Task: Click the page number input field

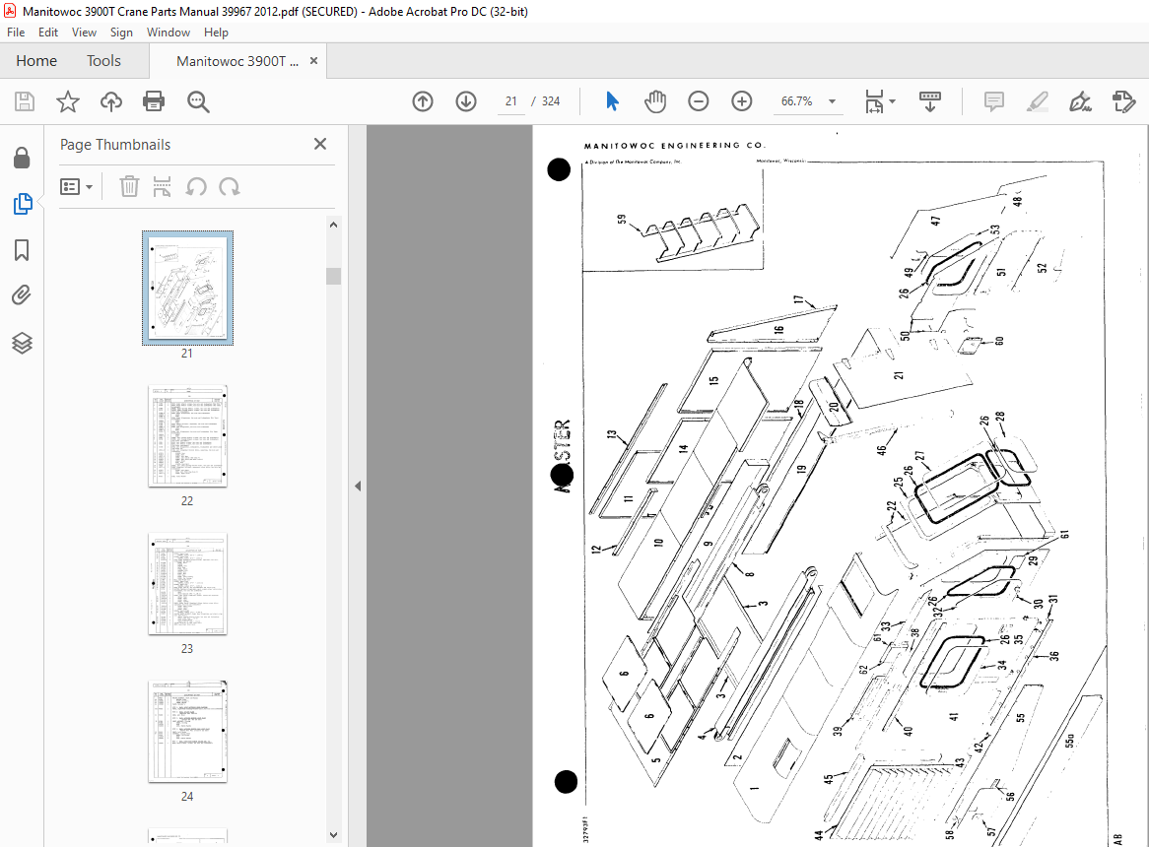Action: tap(510, 101)
